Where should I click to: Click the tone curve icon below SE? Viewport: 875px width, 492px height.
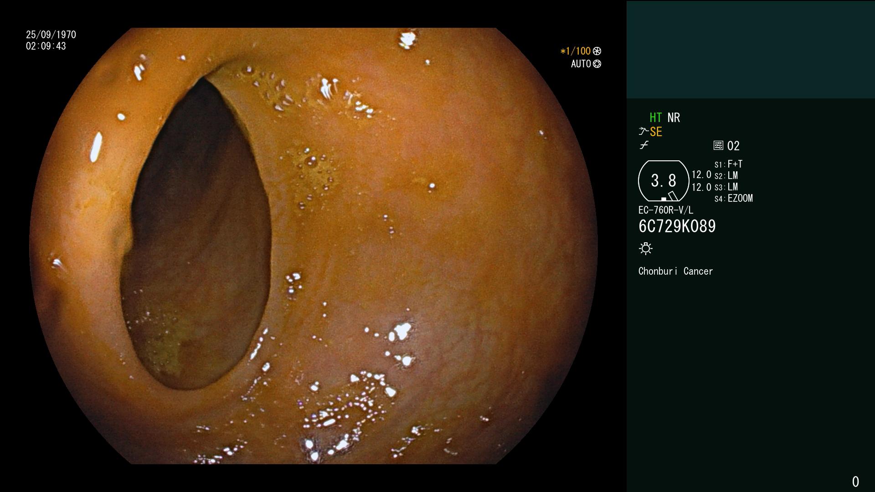[x=644, y=145]
